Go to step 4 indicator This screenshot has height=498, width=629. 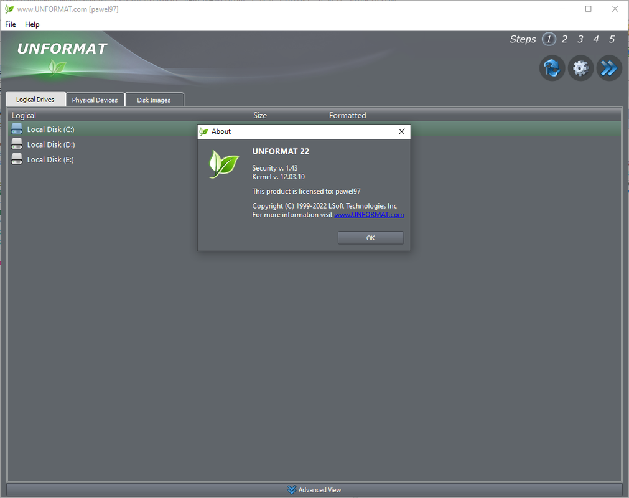pyautogui.click(x=595, y=39)
